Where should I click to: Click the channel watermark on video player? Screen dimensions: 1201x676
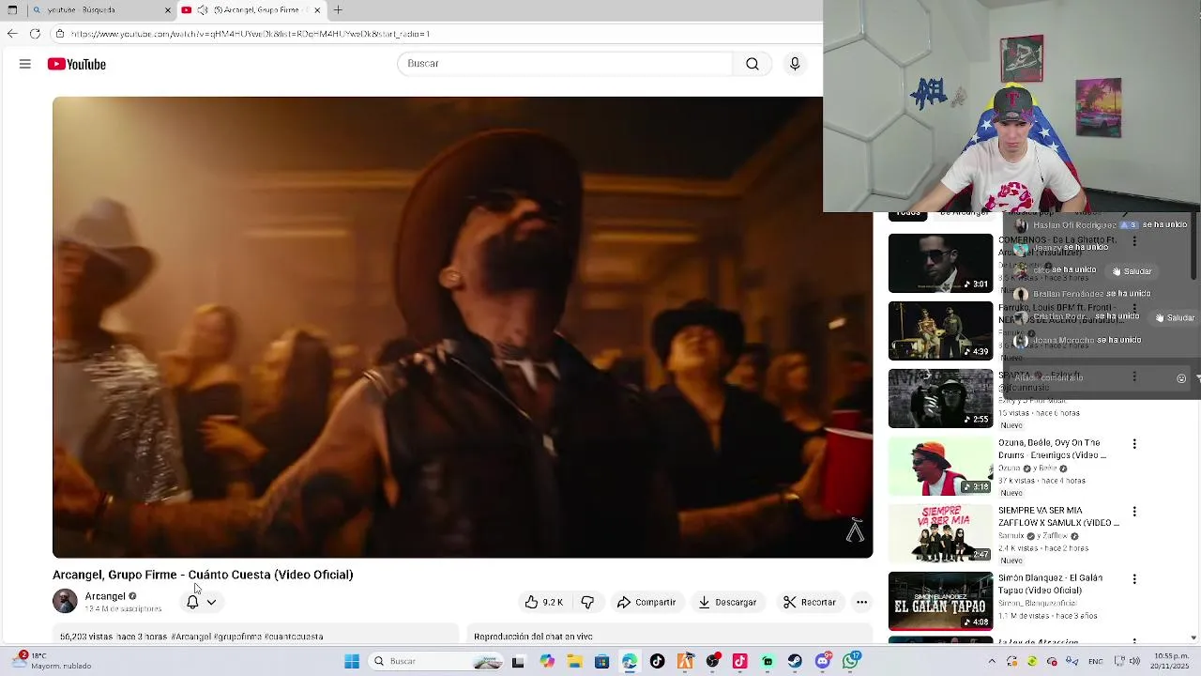[855, 530]
